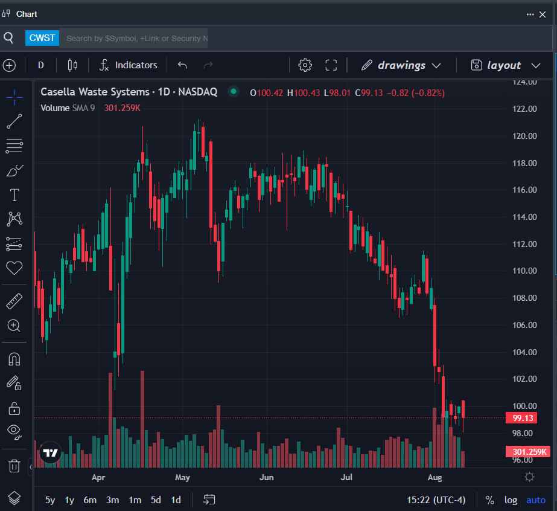Open the Indicators button
The image size is (557, 511).
(129, 65)
